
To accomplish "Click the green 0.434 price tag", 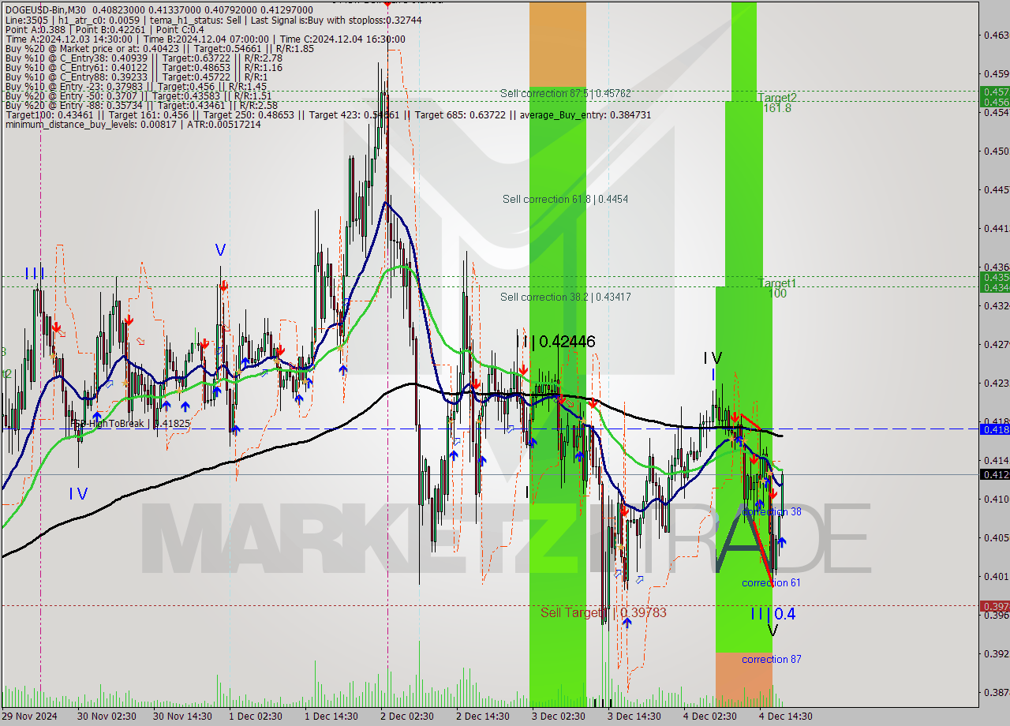I will [x=995, y=286].
